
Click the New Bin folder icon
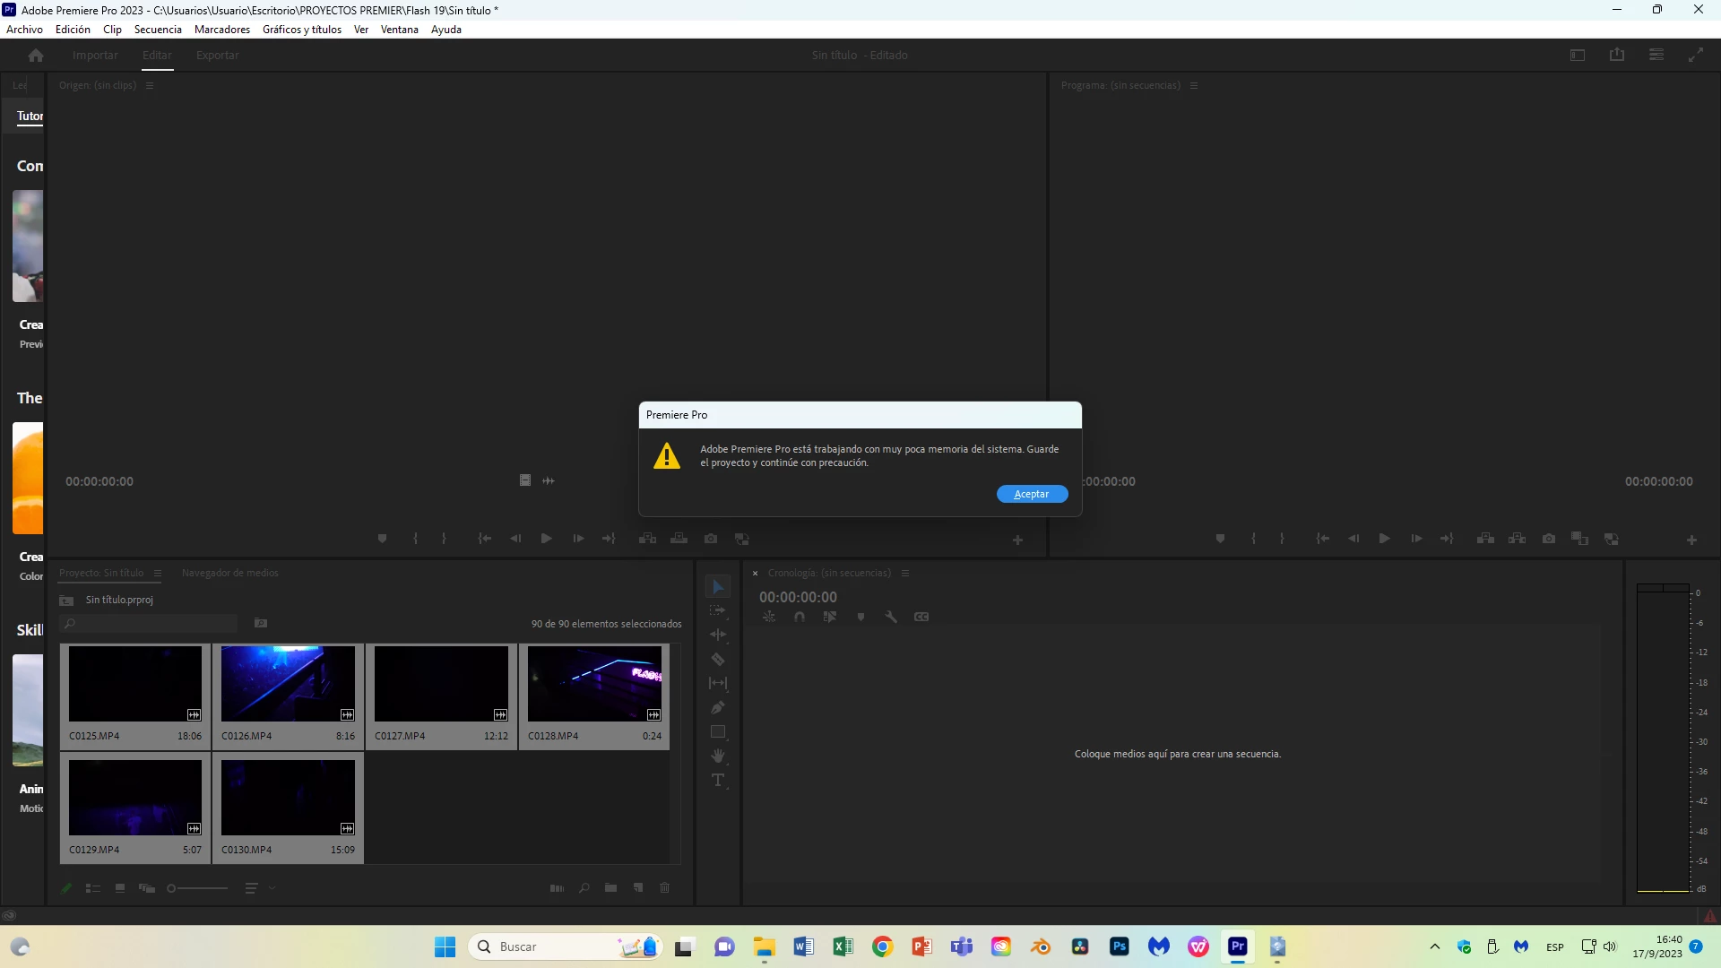click(x=610, y=888)
